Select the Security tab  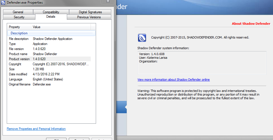click(19, 17)
